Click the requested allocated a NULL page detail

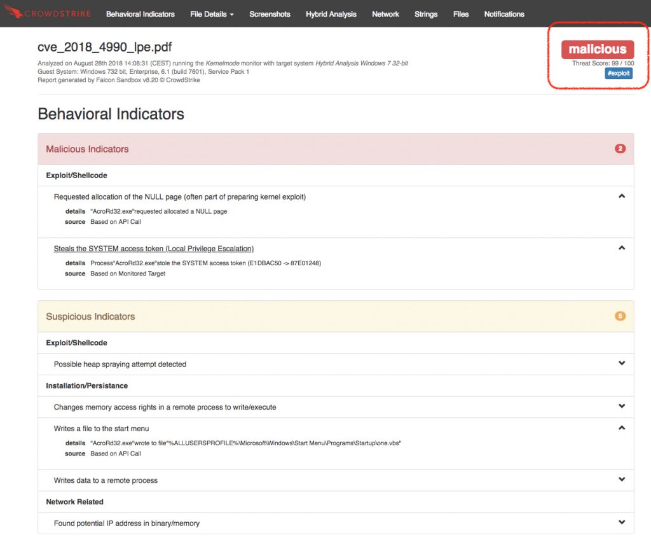(158, 211)
